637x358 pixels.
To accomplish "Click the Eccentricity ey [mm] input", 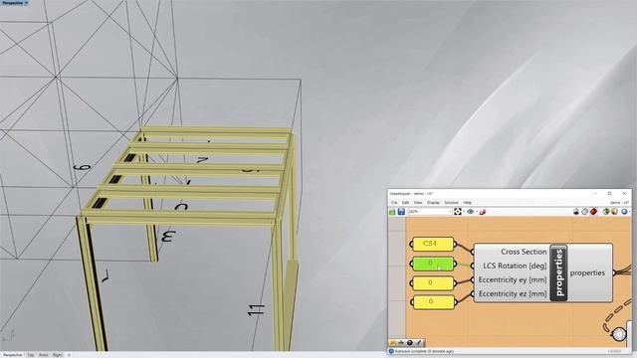I will coord(513,279).
